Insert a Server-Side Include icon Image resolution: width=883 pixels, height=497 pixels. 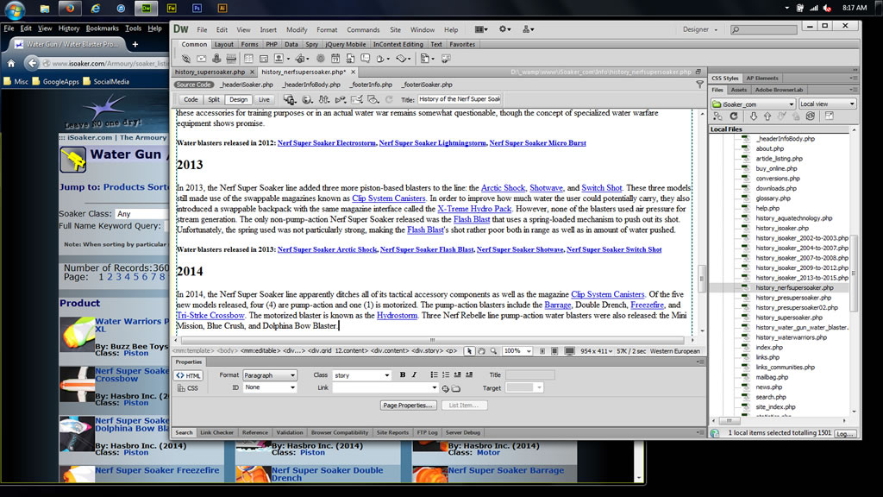[x=350, y=59]
